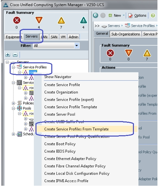Switch to the Admin tab

pyautogui.click(x=74, y=37)
